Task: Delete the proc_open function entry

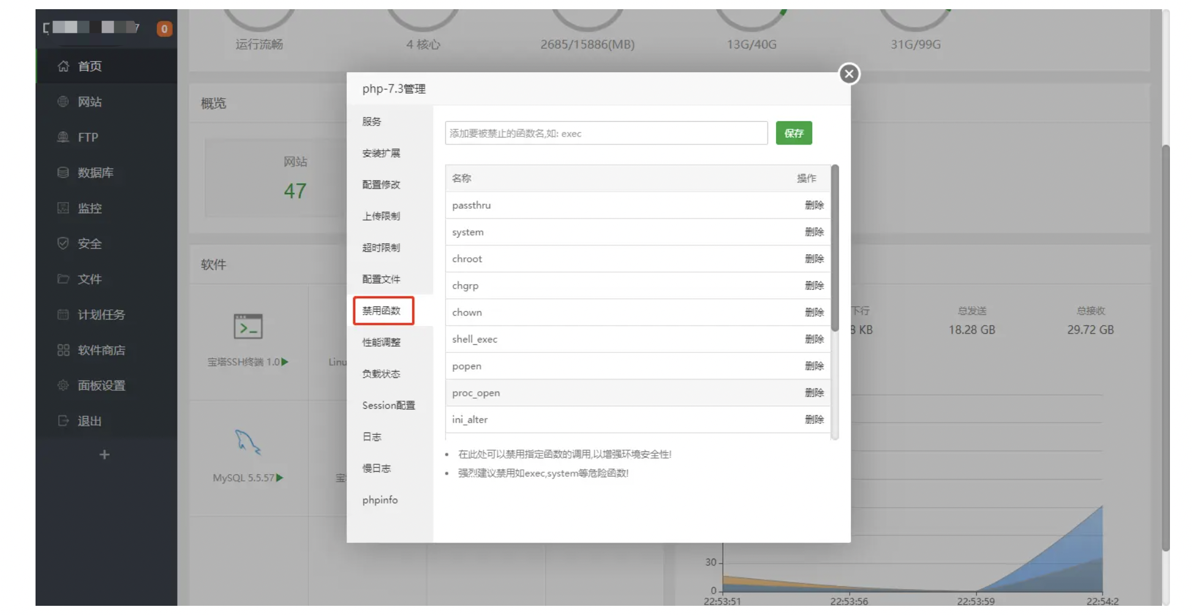Action: (814, 393)
